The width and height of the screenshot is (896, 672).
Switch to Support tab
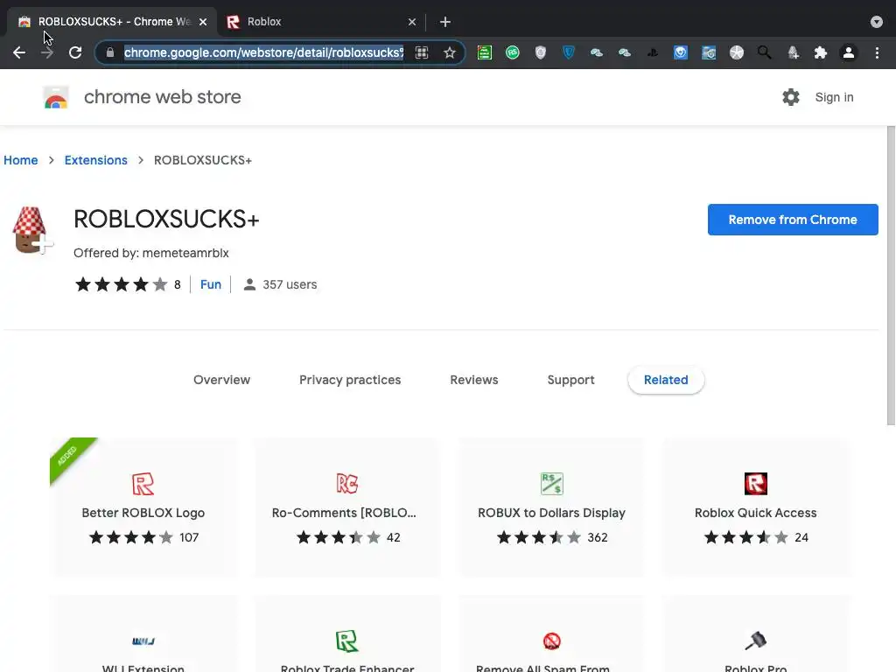click(570, 380)
